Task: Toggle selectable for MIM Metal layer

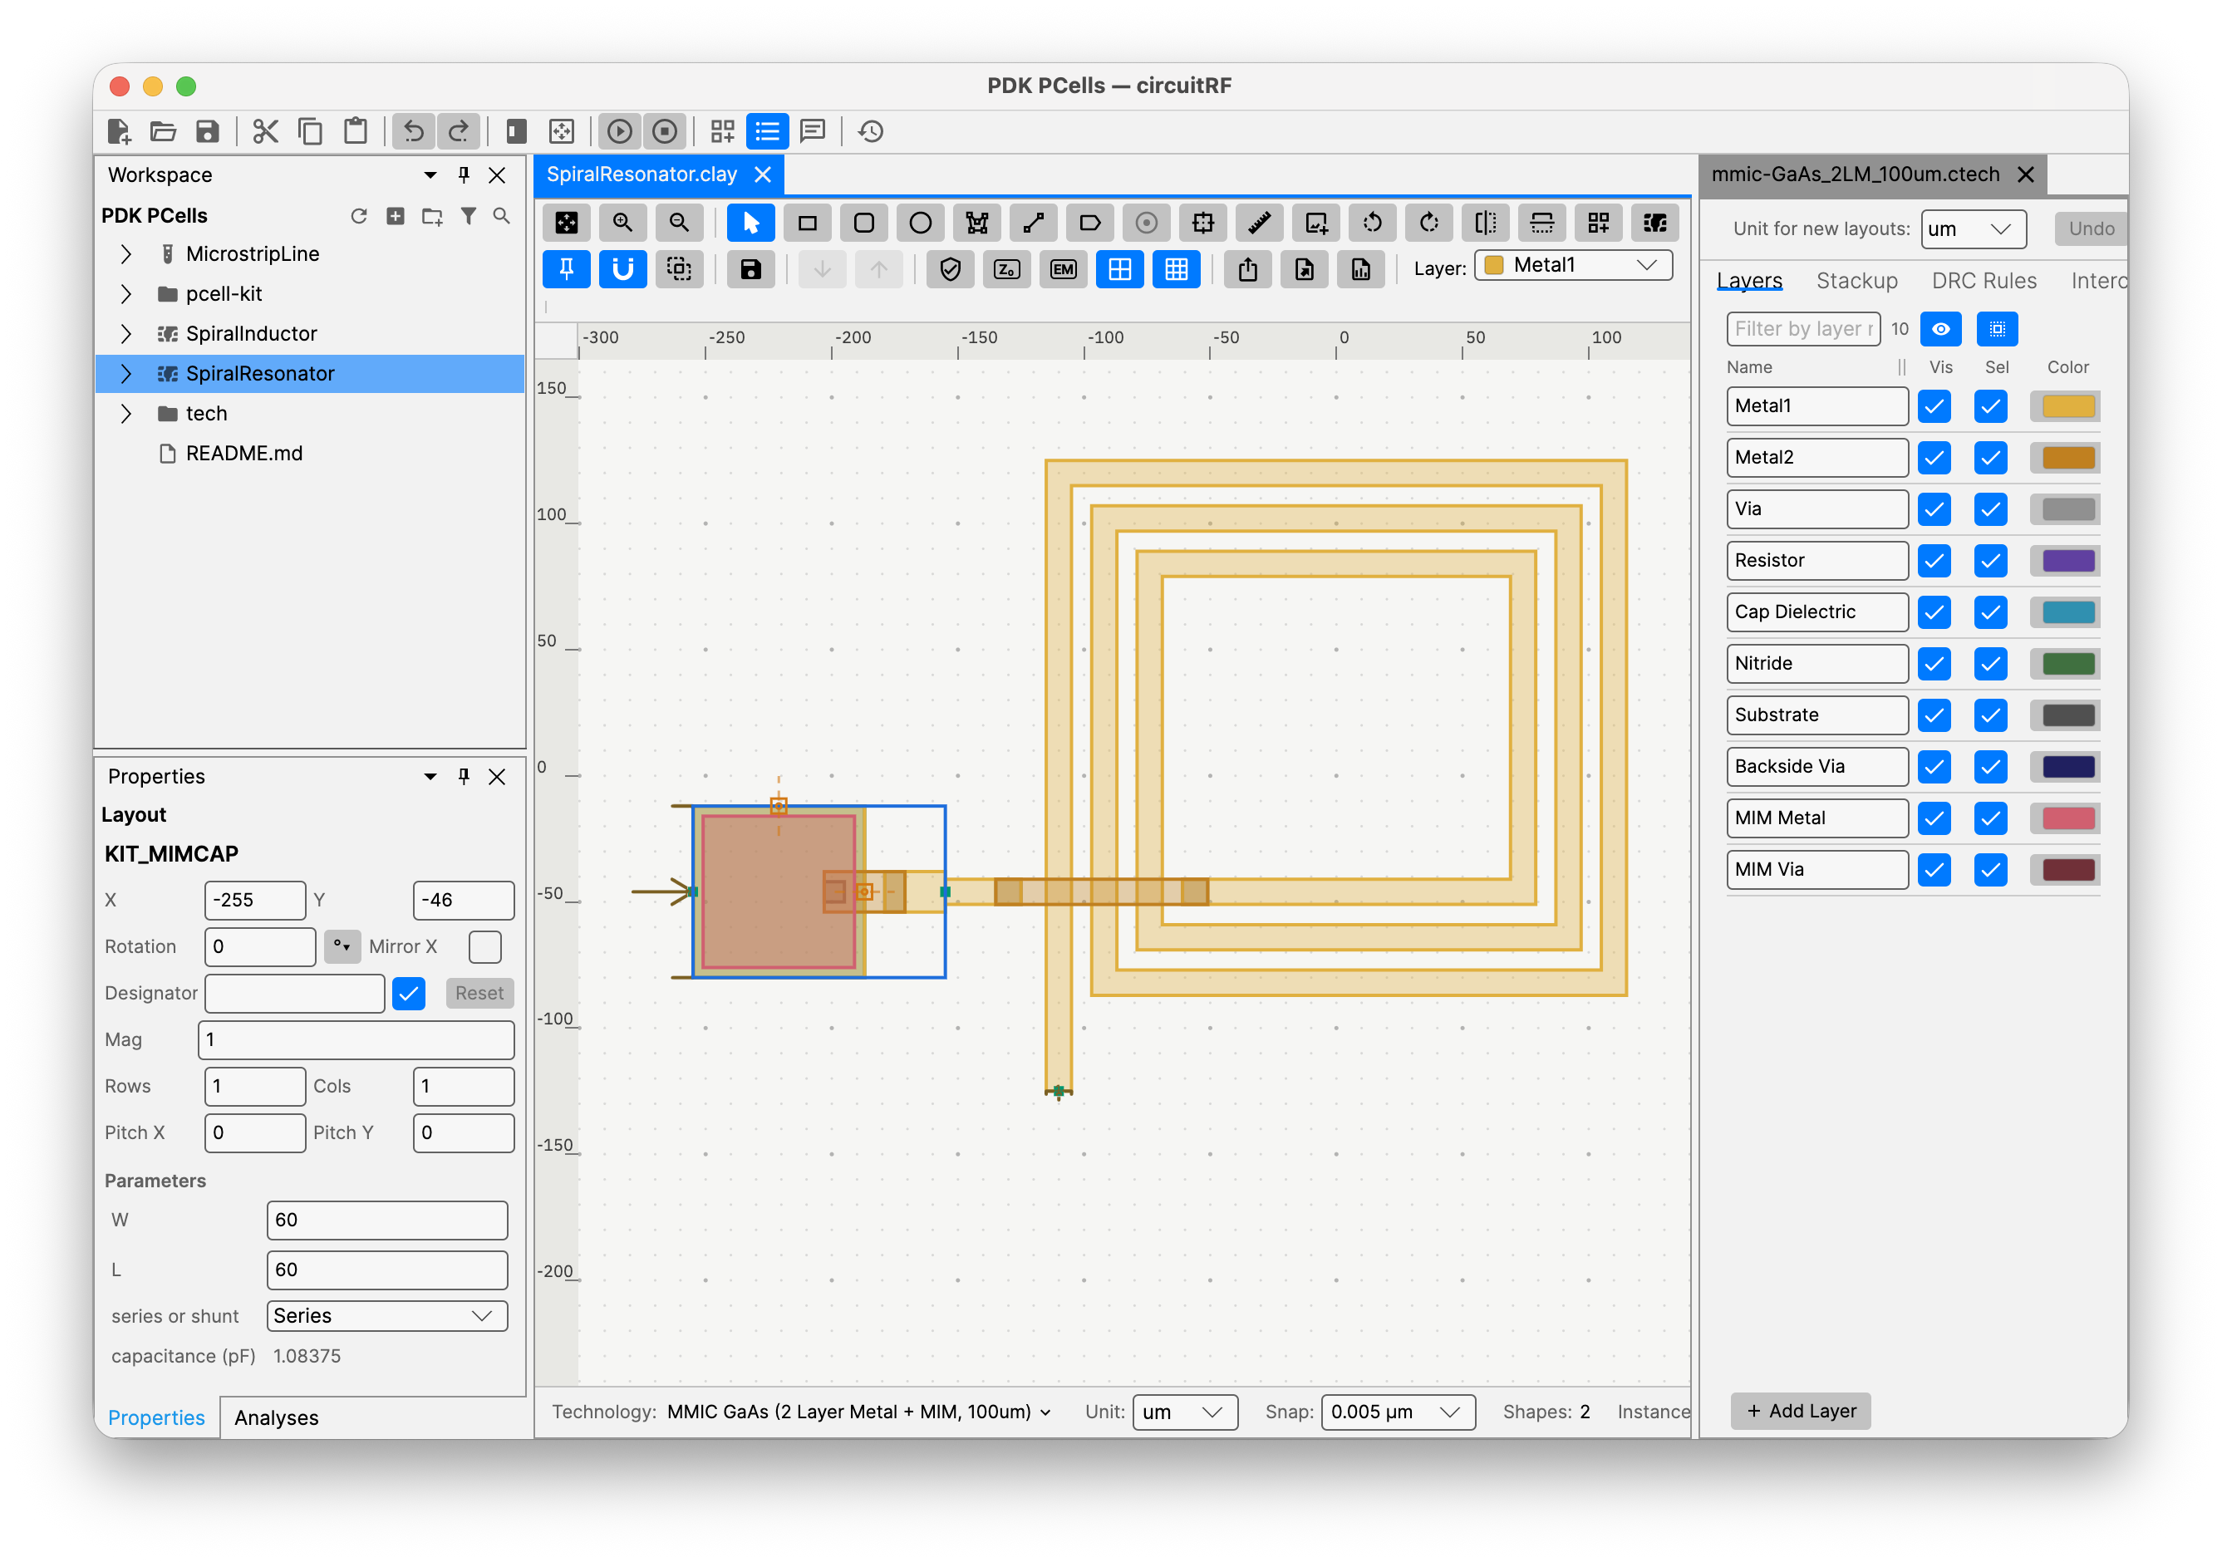Action: pyautogui.click(x=1991, y=818)
